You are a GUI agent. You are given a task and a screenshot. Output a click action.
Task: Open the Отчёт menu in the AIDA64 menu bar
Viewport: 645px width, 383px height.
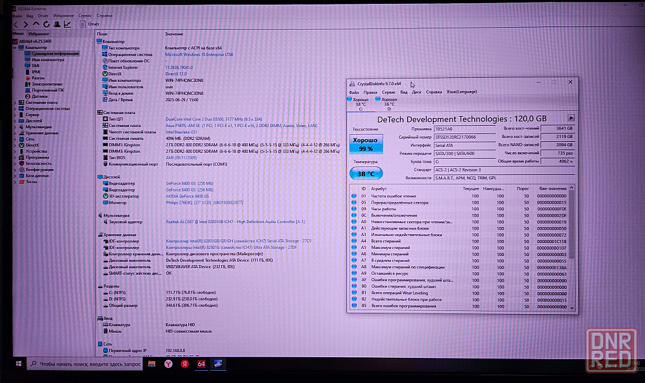(x=43, y=15)
